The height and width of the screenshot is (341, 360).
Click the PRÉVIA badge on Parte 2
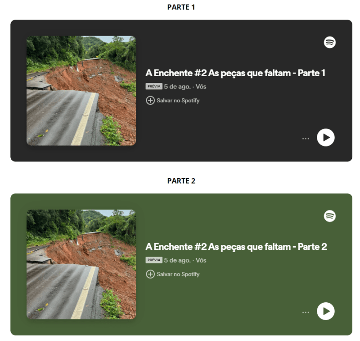coord(154,260)
